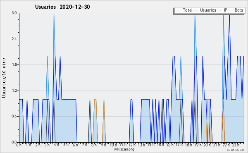
Task: Select the 'Total' legend entry
Action: click(187, 10)
